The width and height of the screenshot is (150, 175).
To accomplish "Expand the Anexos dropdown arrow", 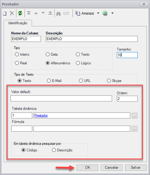I will coord(98,13).
